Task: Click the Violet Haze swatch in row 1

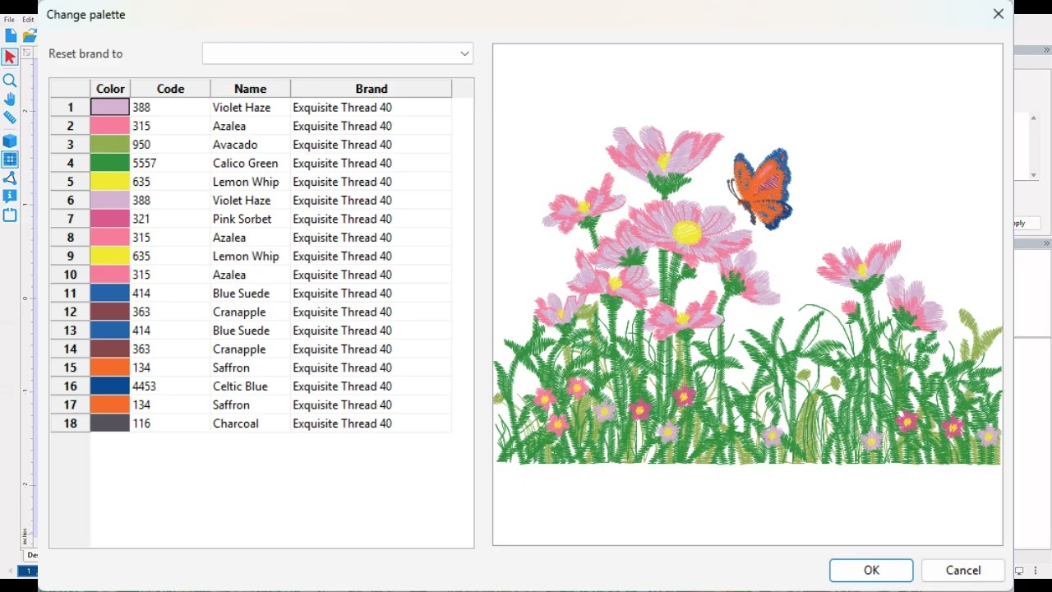Action: point(110,107)
